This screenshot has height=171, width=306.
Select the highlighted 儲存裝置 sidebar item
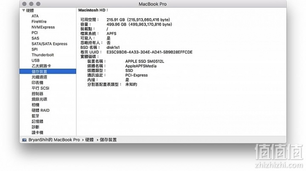[x=48, y=71]
